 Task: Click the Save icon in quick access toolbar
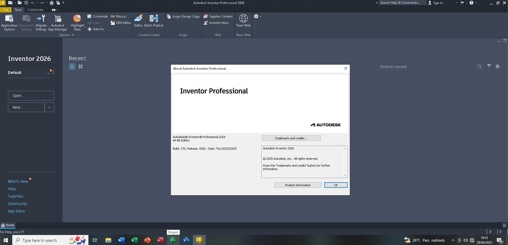26,3
